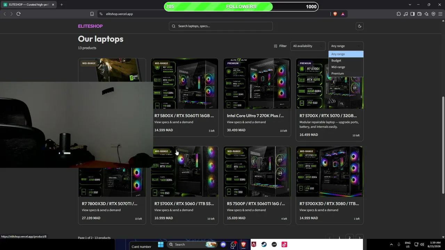Screen dimensions: 445x250
Task: Open the Brave Wallet icon
Action: coord(419,14)
